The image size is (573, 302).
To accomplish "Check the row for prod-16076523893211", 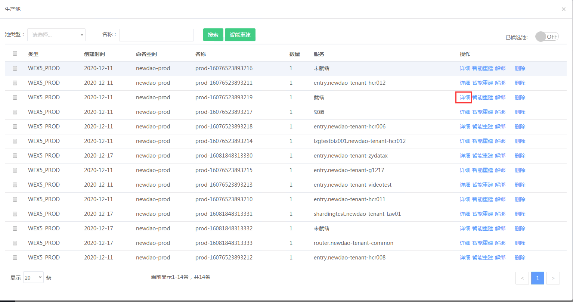I will [x=15, y=83].
